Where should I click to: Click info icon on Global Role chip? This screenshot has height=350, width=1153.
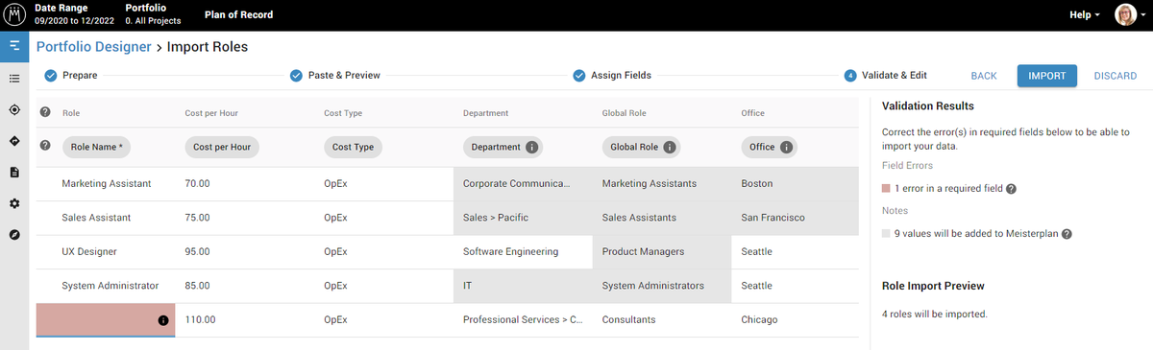pyautogui.click(x=669, y=148)
